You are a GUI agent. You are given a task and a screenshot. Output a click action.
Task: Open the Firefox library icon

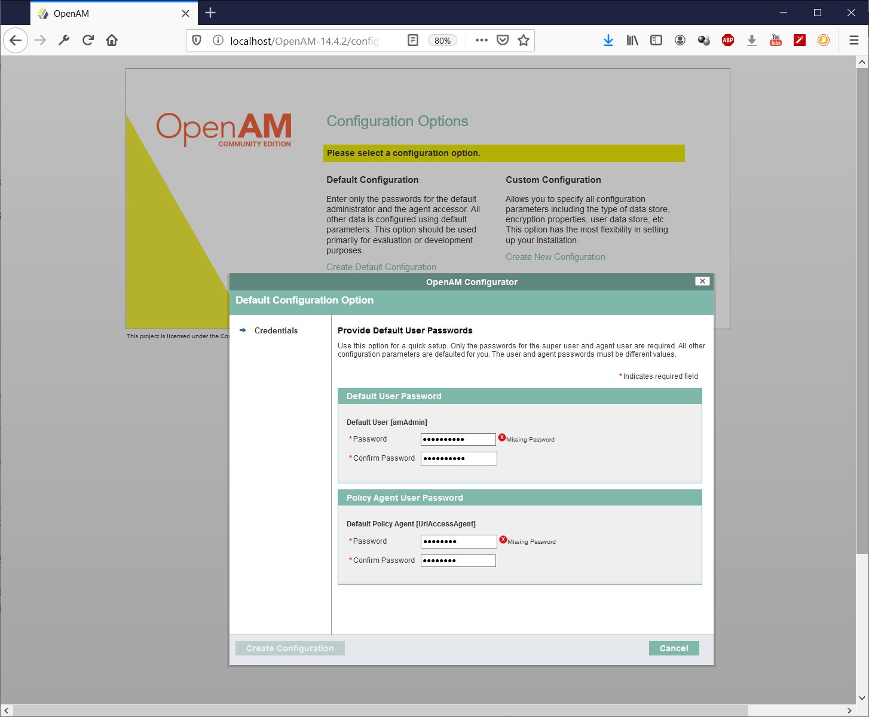click(632, 40)
